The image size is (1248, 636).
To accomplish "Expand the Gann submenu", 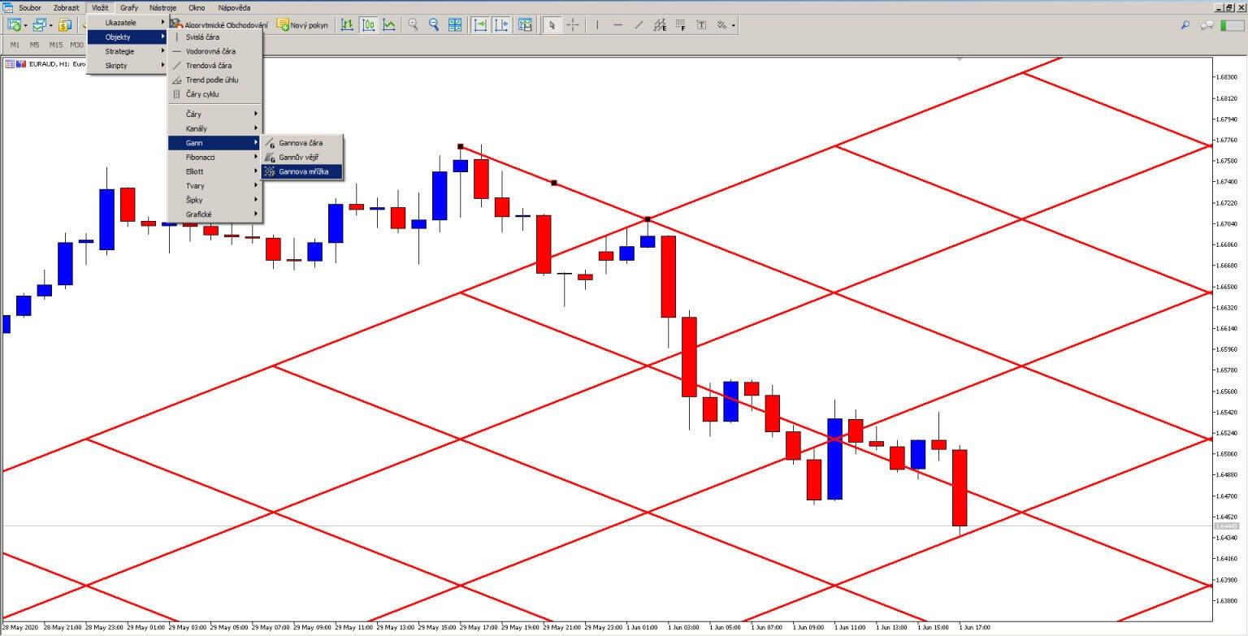I will point(214,143).
